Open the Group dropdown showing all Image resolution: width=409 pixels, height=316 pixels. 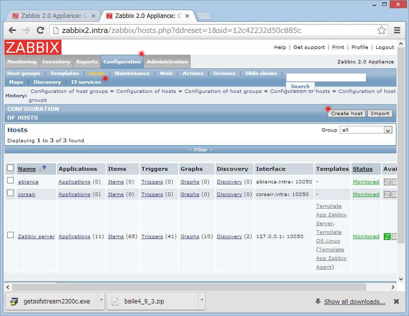click(366, 130)
